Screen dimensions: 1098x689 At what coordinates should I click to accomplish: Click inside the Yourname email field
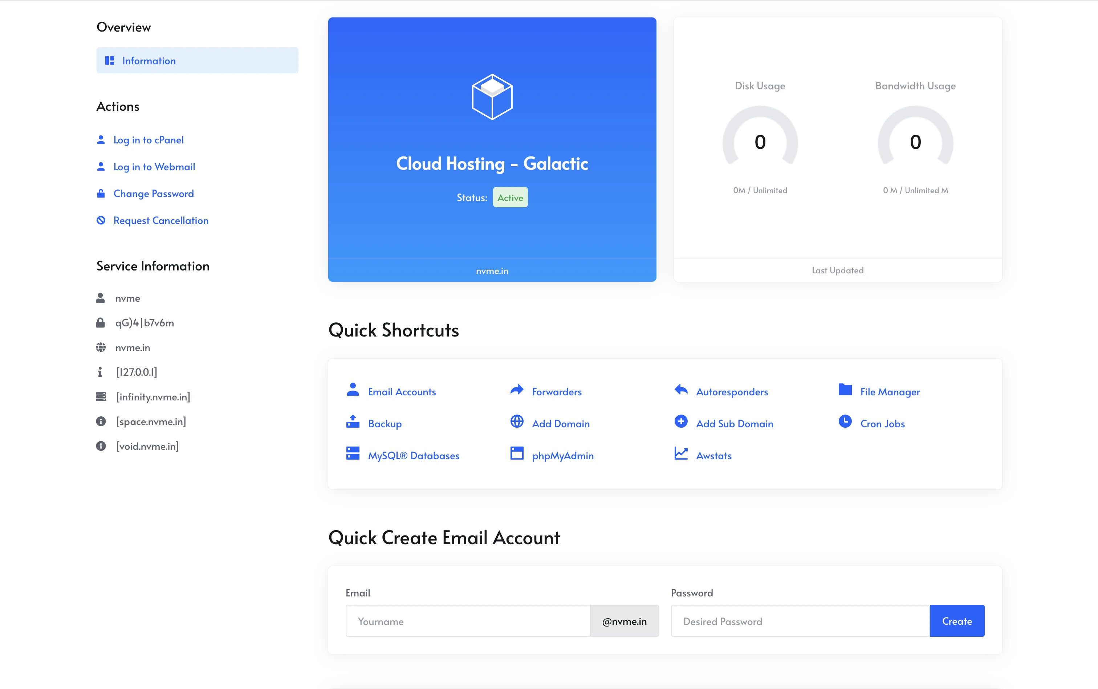[467, 621]
